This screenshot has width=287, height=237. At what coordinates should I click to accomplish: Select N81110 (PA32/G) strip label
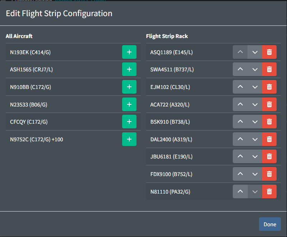170,191
